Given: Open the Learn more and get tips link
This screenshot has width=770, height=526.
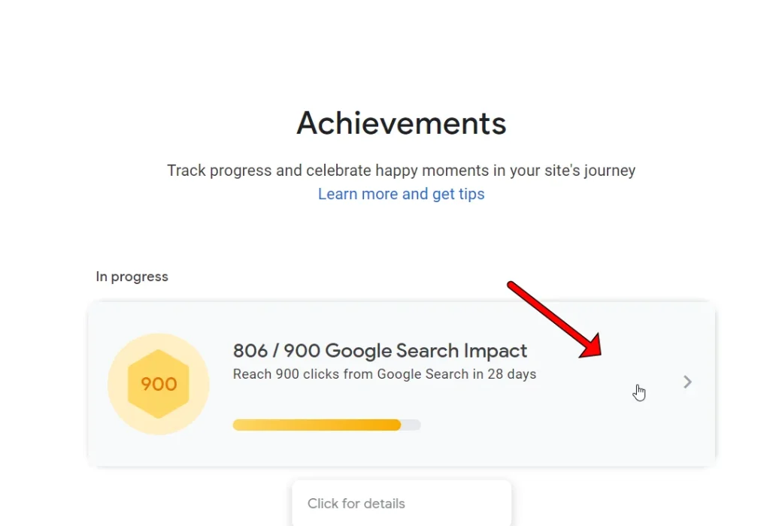Looking at the screenshot, I should point(402,195).
